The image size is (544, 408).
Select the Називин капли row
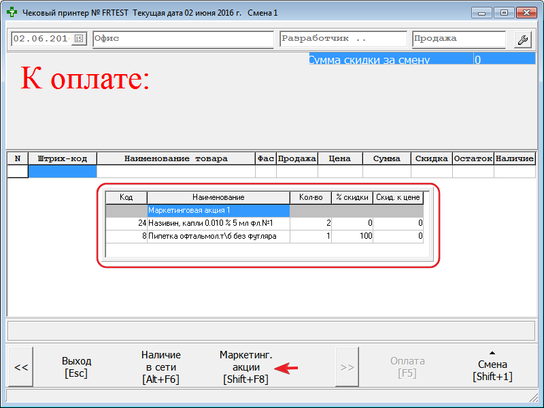(x=218, y=223)
